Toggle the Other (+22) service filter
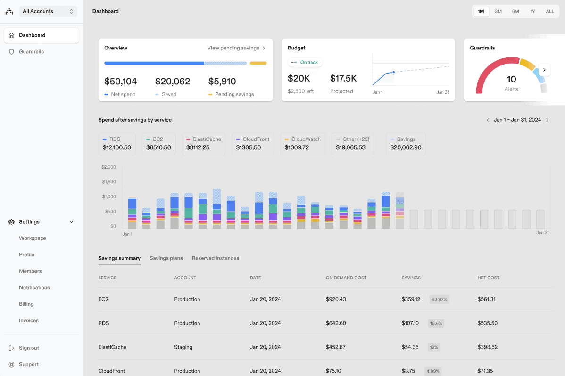The image size is (565, 376). pos(352,144)
